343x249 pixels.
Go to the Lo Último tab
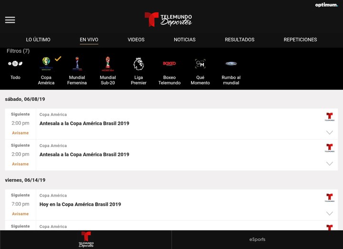(x=38, y=40)
